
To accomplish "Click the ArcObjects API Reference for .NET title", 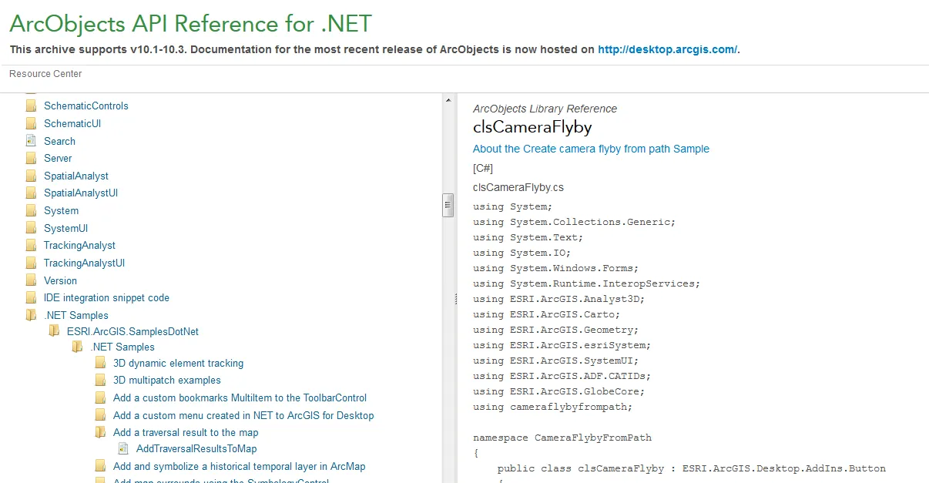I will pos(190,23).
